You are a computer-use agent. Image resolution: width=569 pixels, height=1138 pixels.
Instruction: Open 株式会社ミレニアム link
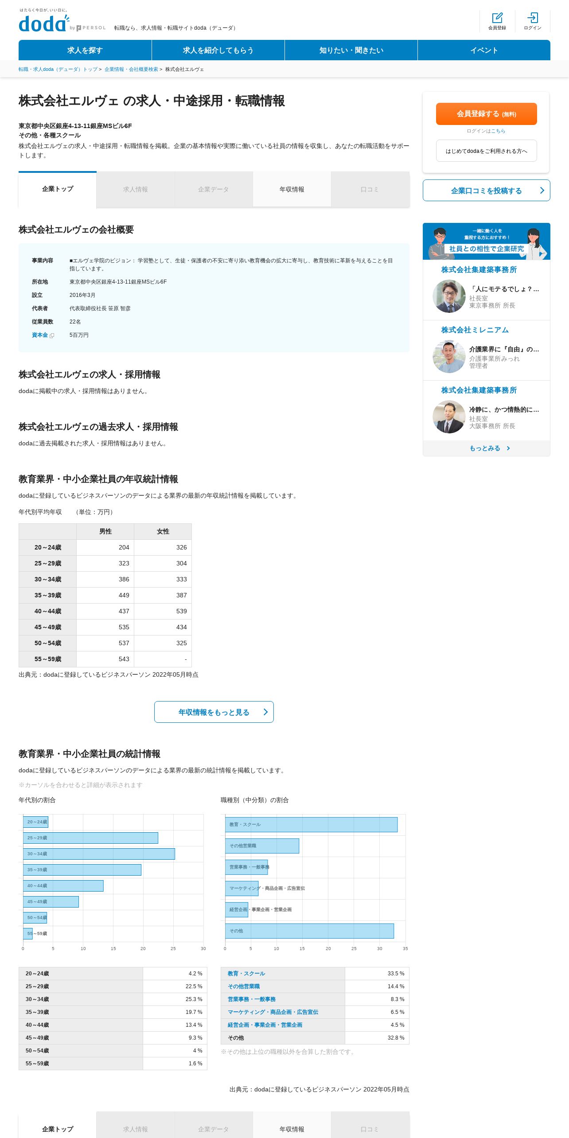(x=475, y=330)
